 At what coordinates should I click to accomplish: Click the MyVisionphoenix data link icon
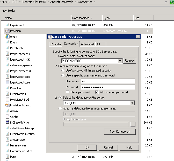click(7, 105)
